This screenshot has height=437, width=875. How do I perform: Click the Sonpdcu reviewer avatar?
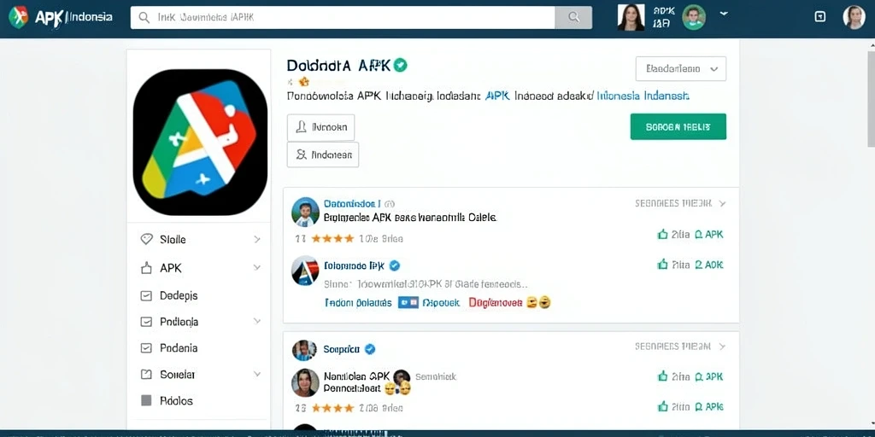[305, 350]
